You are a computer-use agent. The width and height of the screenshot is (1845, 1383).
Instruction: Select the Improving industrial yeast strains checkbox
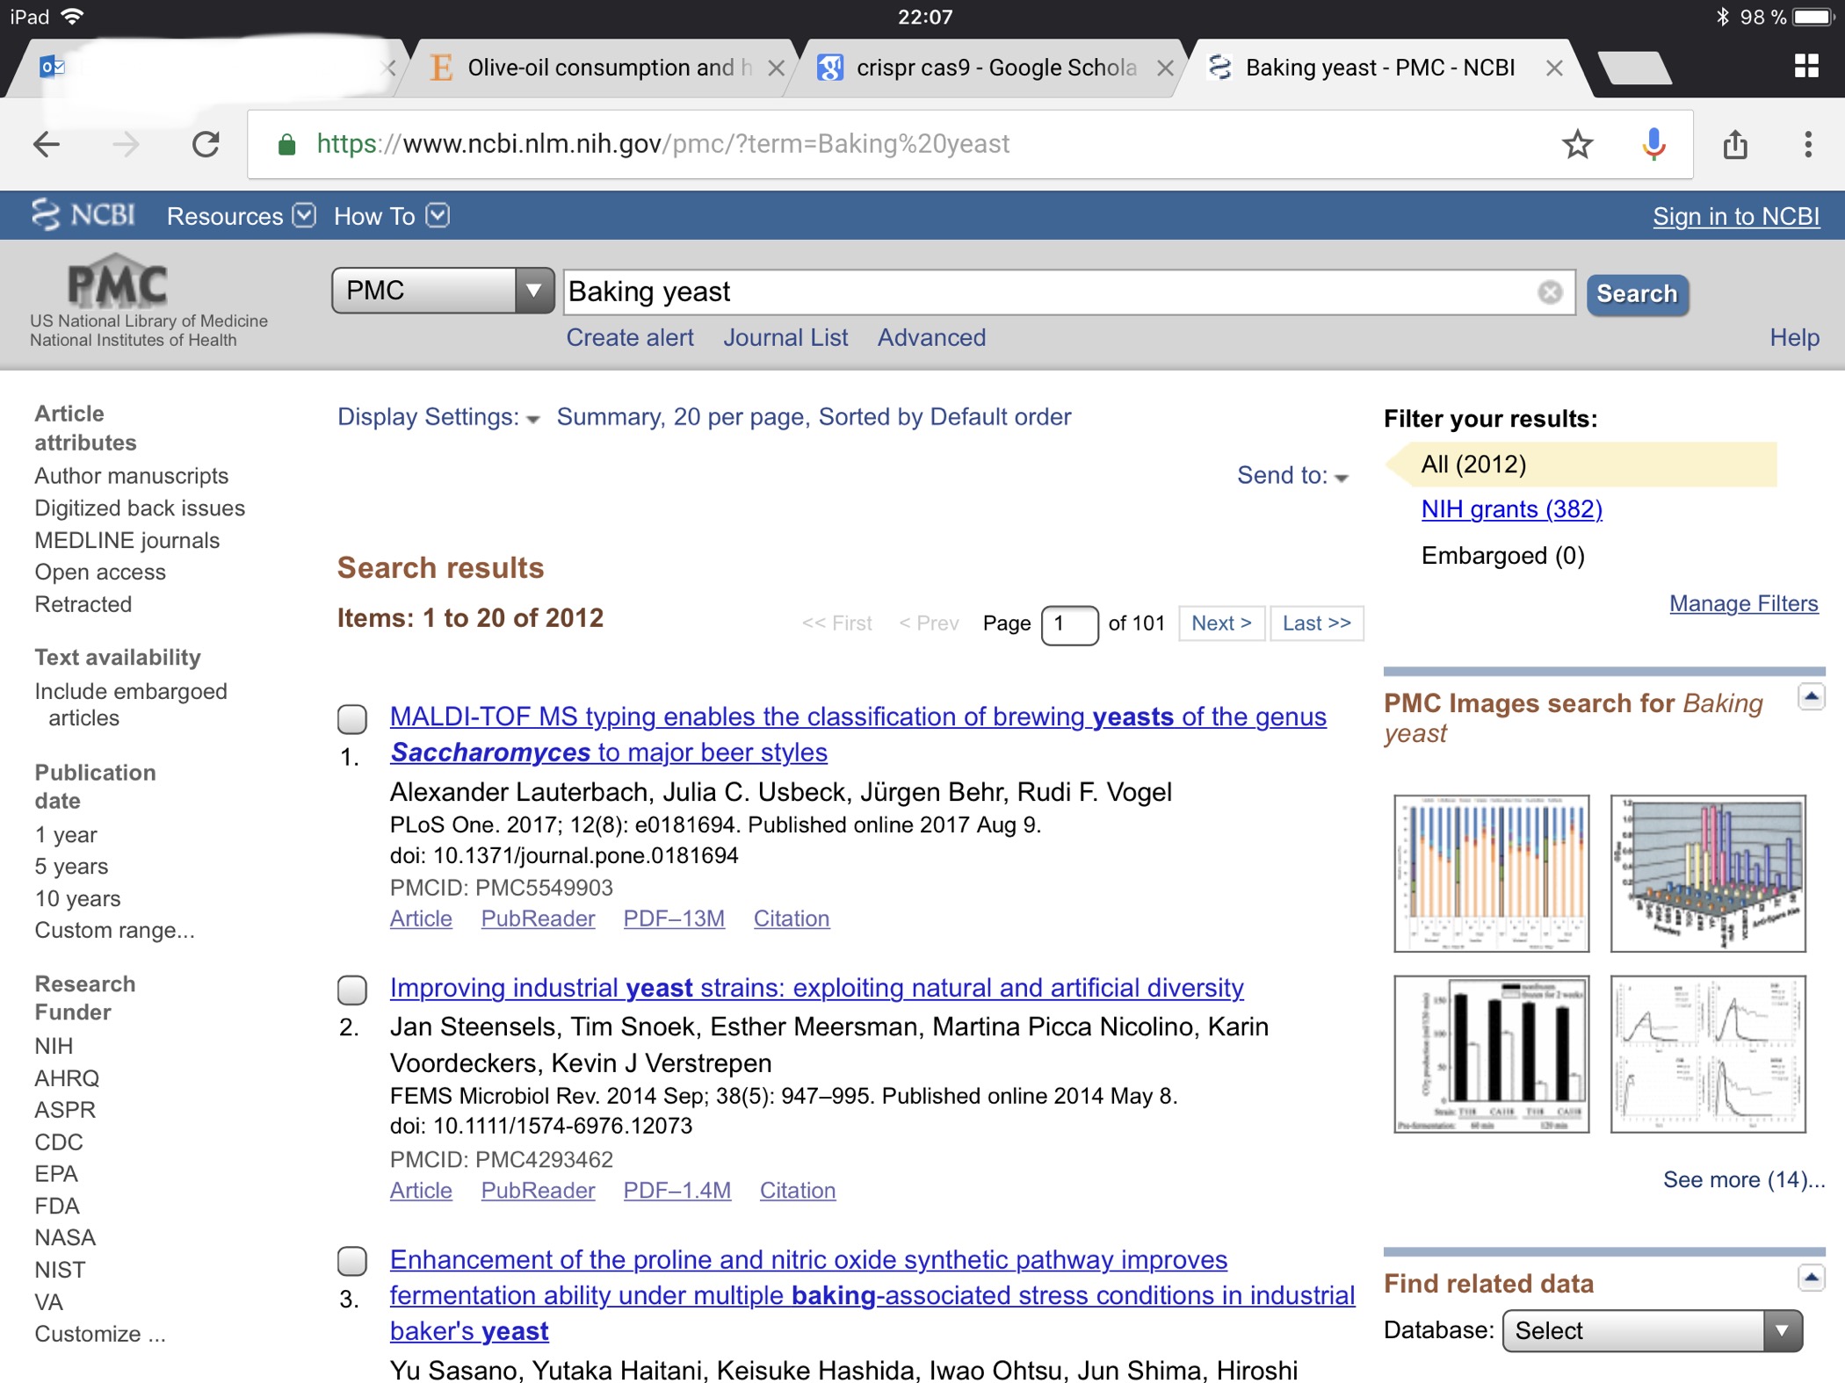pos(352,990)
